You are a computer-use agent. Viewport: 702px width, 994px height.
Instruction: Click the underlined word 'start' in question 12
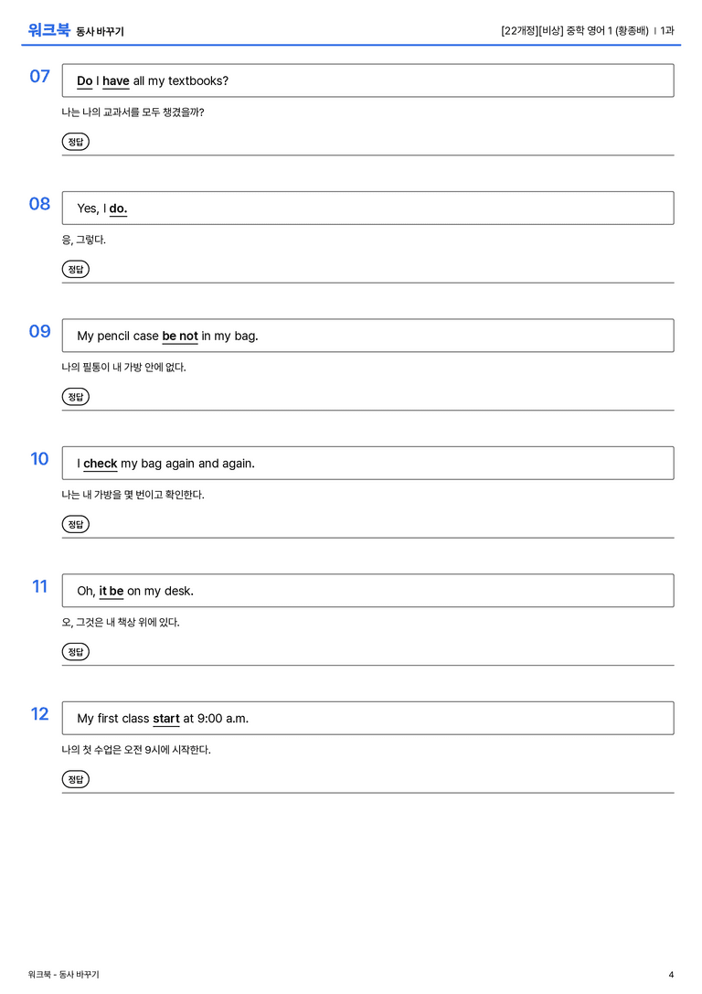[x=166, y=718]
